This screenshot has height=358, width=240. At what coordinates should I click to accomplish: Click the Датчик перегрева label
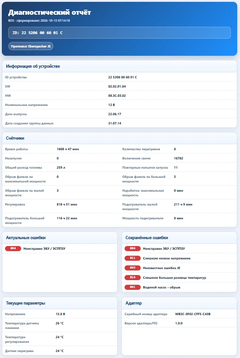[19, 351]
